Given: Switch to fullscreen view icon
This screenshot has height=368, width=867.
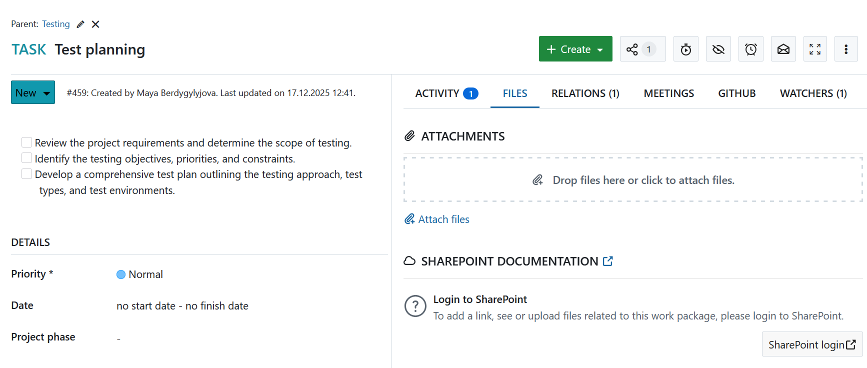Looking at the screenshot, I should [x=815, y=49].
